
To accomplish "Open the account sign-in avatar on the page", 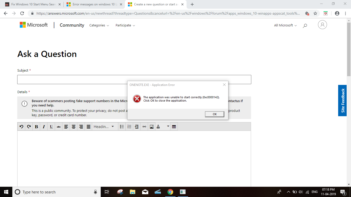I will (322, 25).
